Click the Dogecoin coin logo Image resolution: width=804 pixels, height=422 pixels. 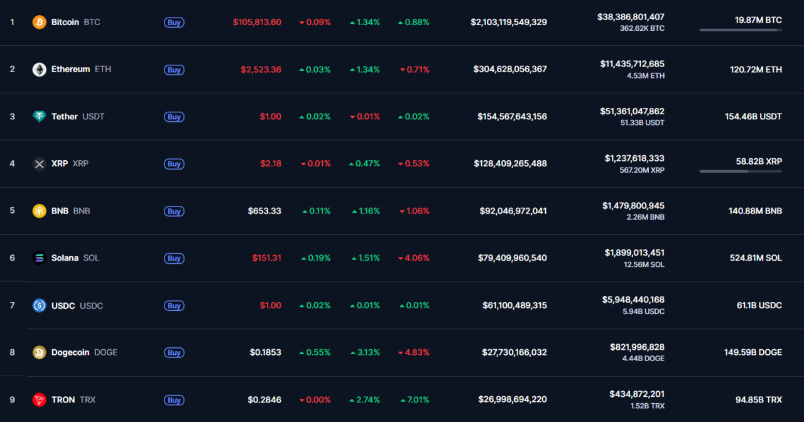(40, 352)
